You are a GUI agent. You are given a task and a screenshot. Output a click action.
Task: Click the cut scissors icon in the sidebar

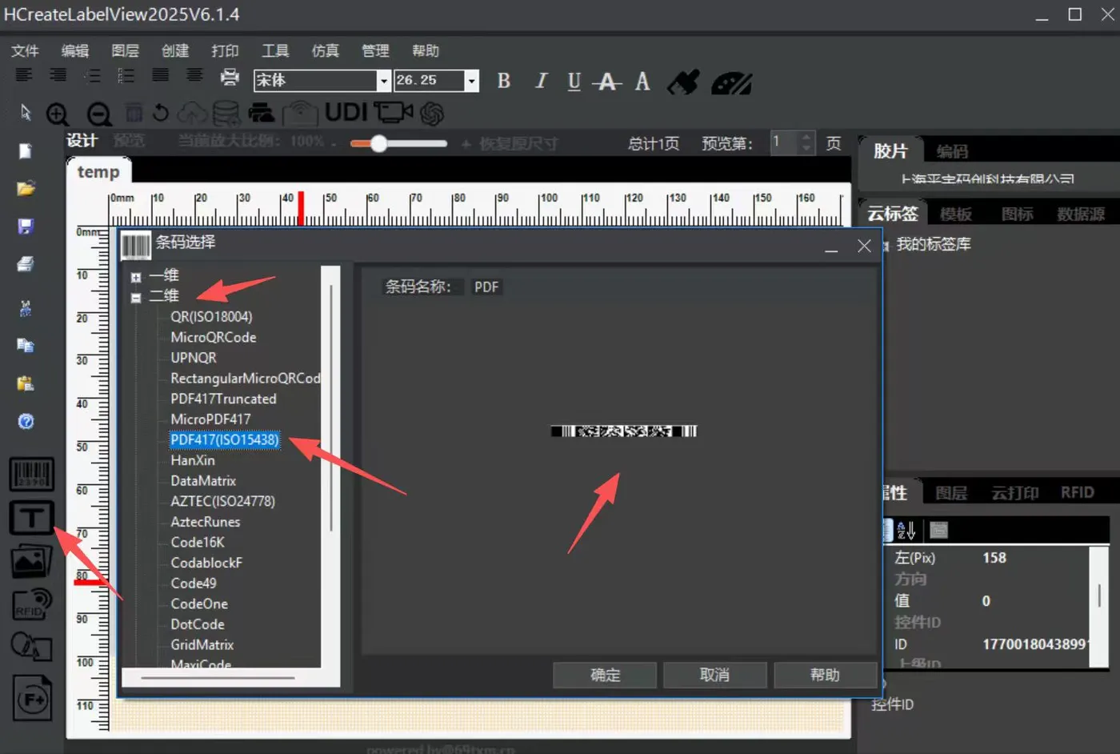(x=26, y=308)
